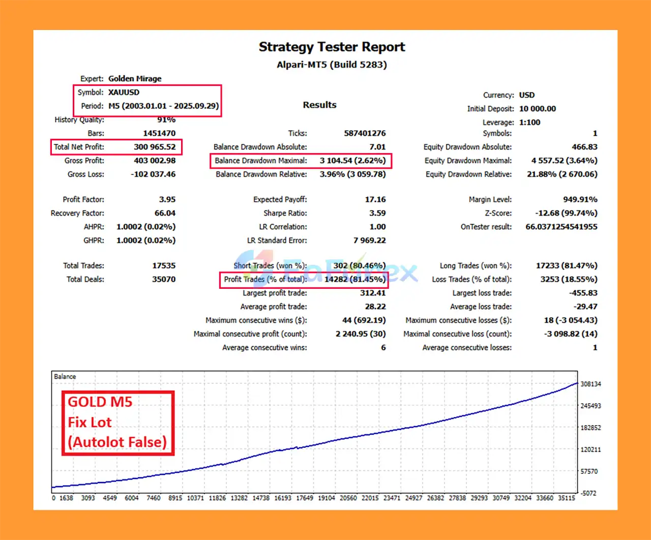Click the Sharpe Ratio 3.59 value
The height and width of the screenshot is (540, 651).
click(x=377, y=213)
